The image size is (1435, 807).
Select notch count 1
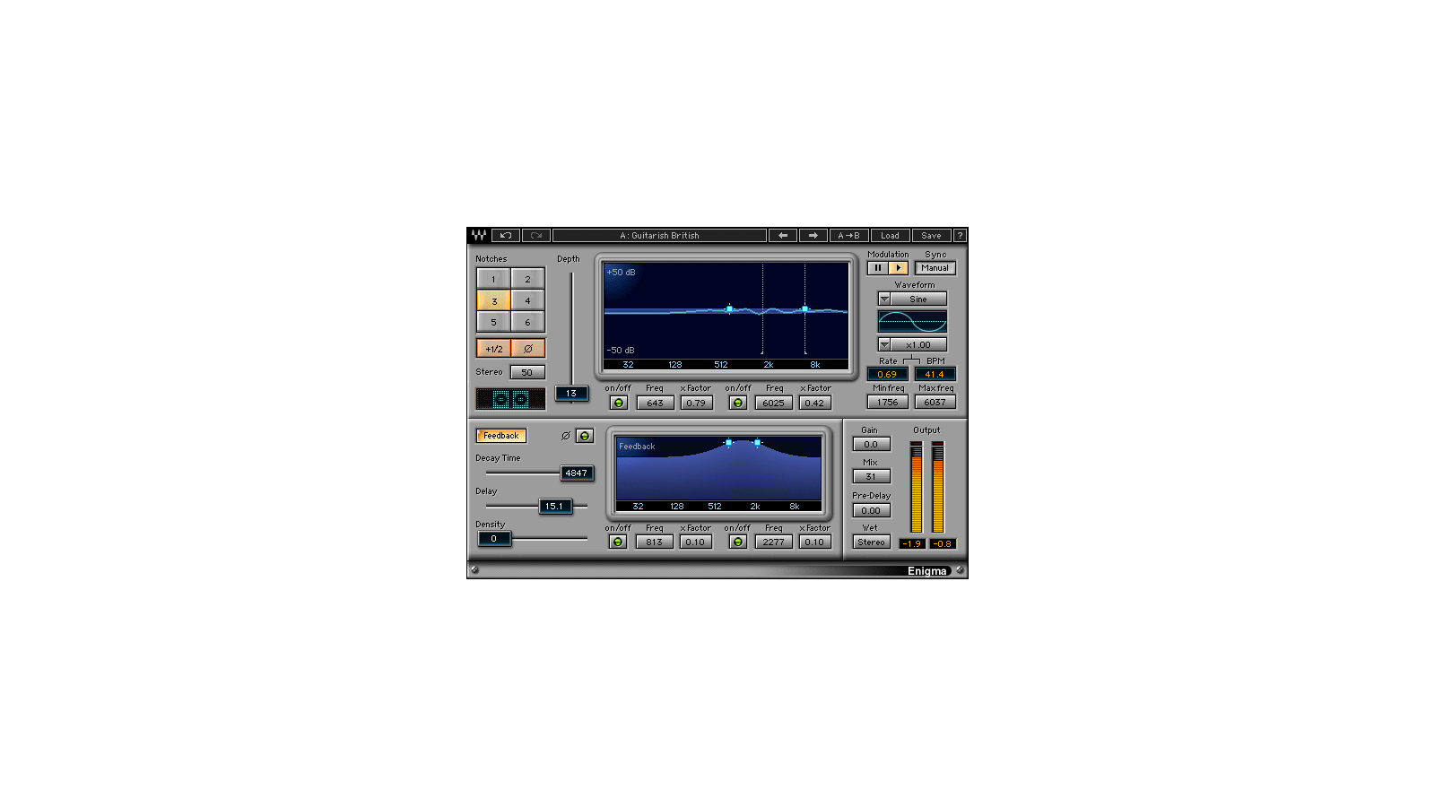(x=493, y=279)
